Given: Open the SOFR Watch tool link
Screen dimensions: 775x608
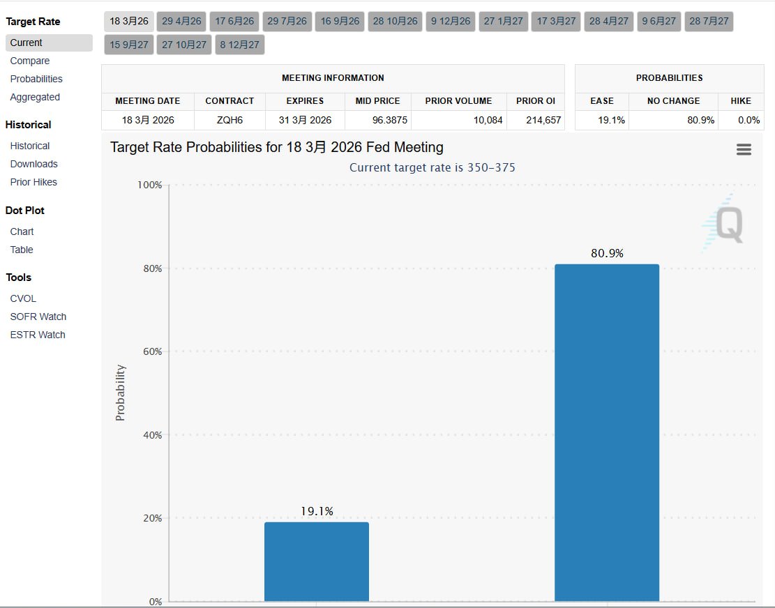Looking at the screenshot, I should [38, 317].
